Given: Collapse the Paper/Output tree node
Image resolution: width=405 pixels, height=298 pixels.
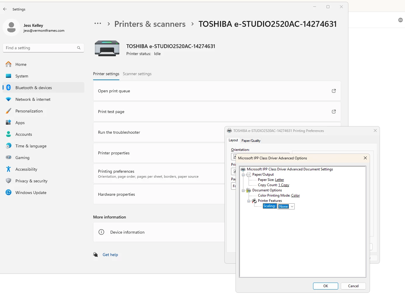Looking at the screenshot, I should (x=243, y=175).
